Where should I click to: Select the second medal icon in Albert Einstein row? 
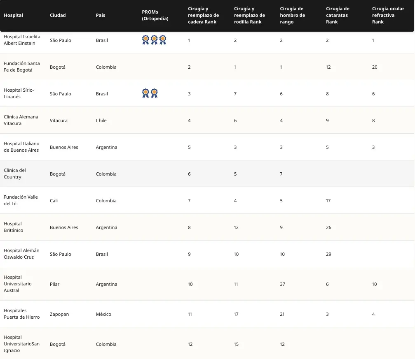[x=154, y=39]
